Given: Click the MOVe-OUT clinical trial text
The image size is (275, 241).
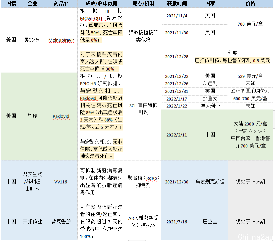Looking at the screenshot, I should click(91, 18).
